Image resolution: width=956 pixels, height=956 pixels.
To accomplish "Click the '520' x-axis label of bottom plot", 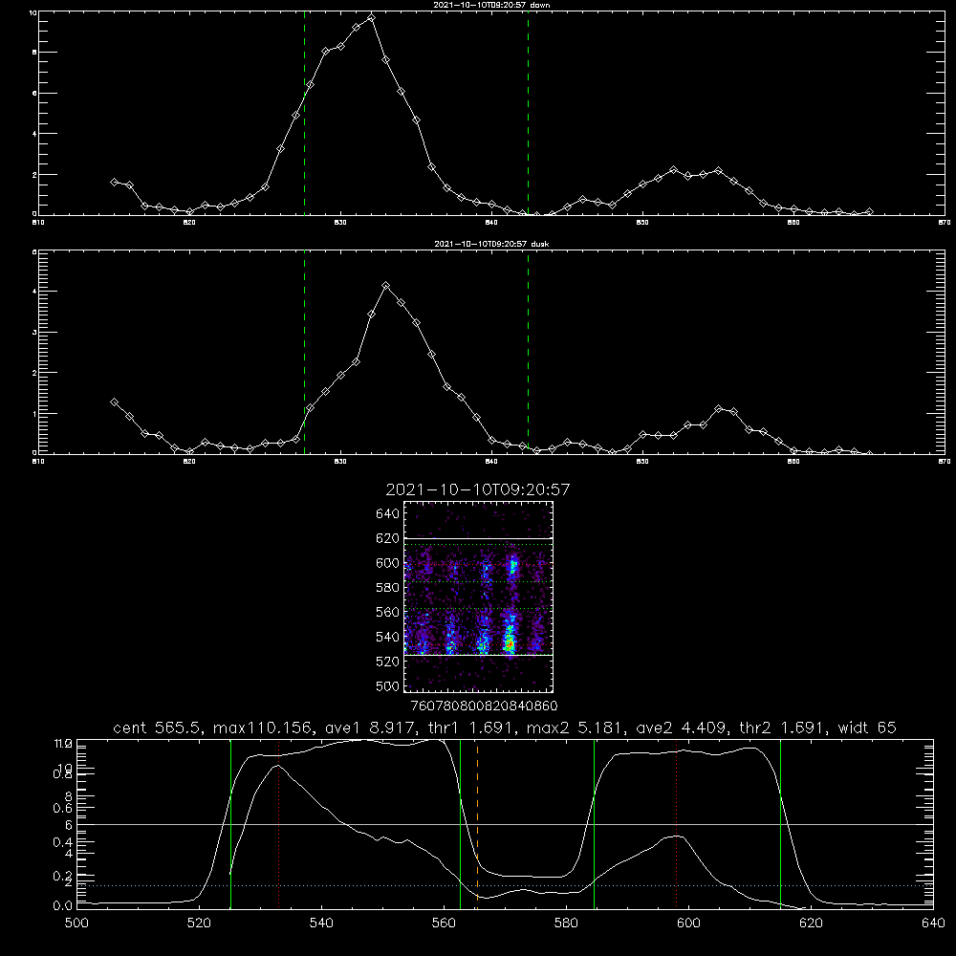I will [200, 923].
